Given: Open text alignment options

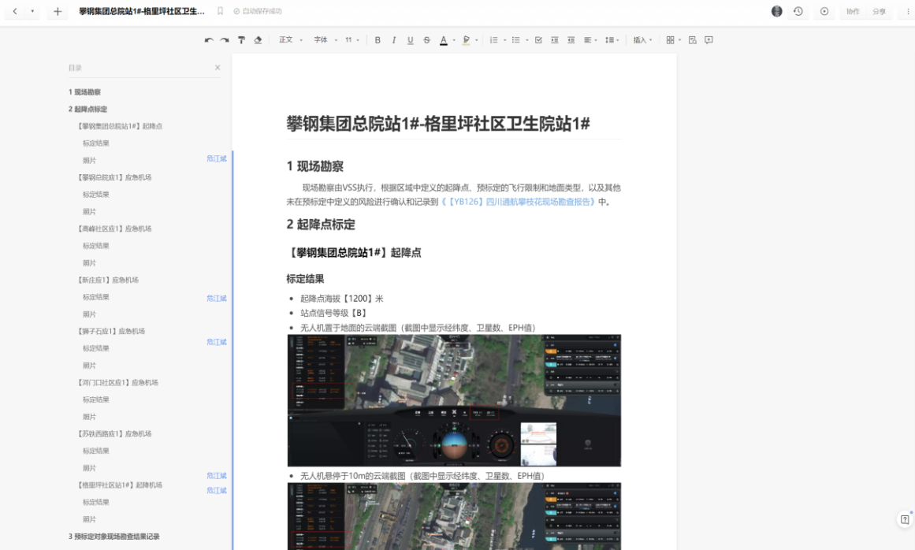Looking at the screenshot, I should pyautogui.click(x=590, y=40).
